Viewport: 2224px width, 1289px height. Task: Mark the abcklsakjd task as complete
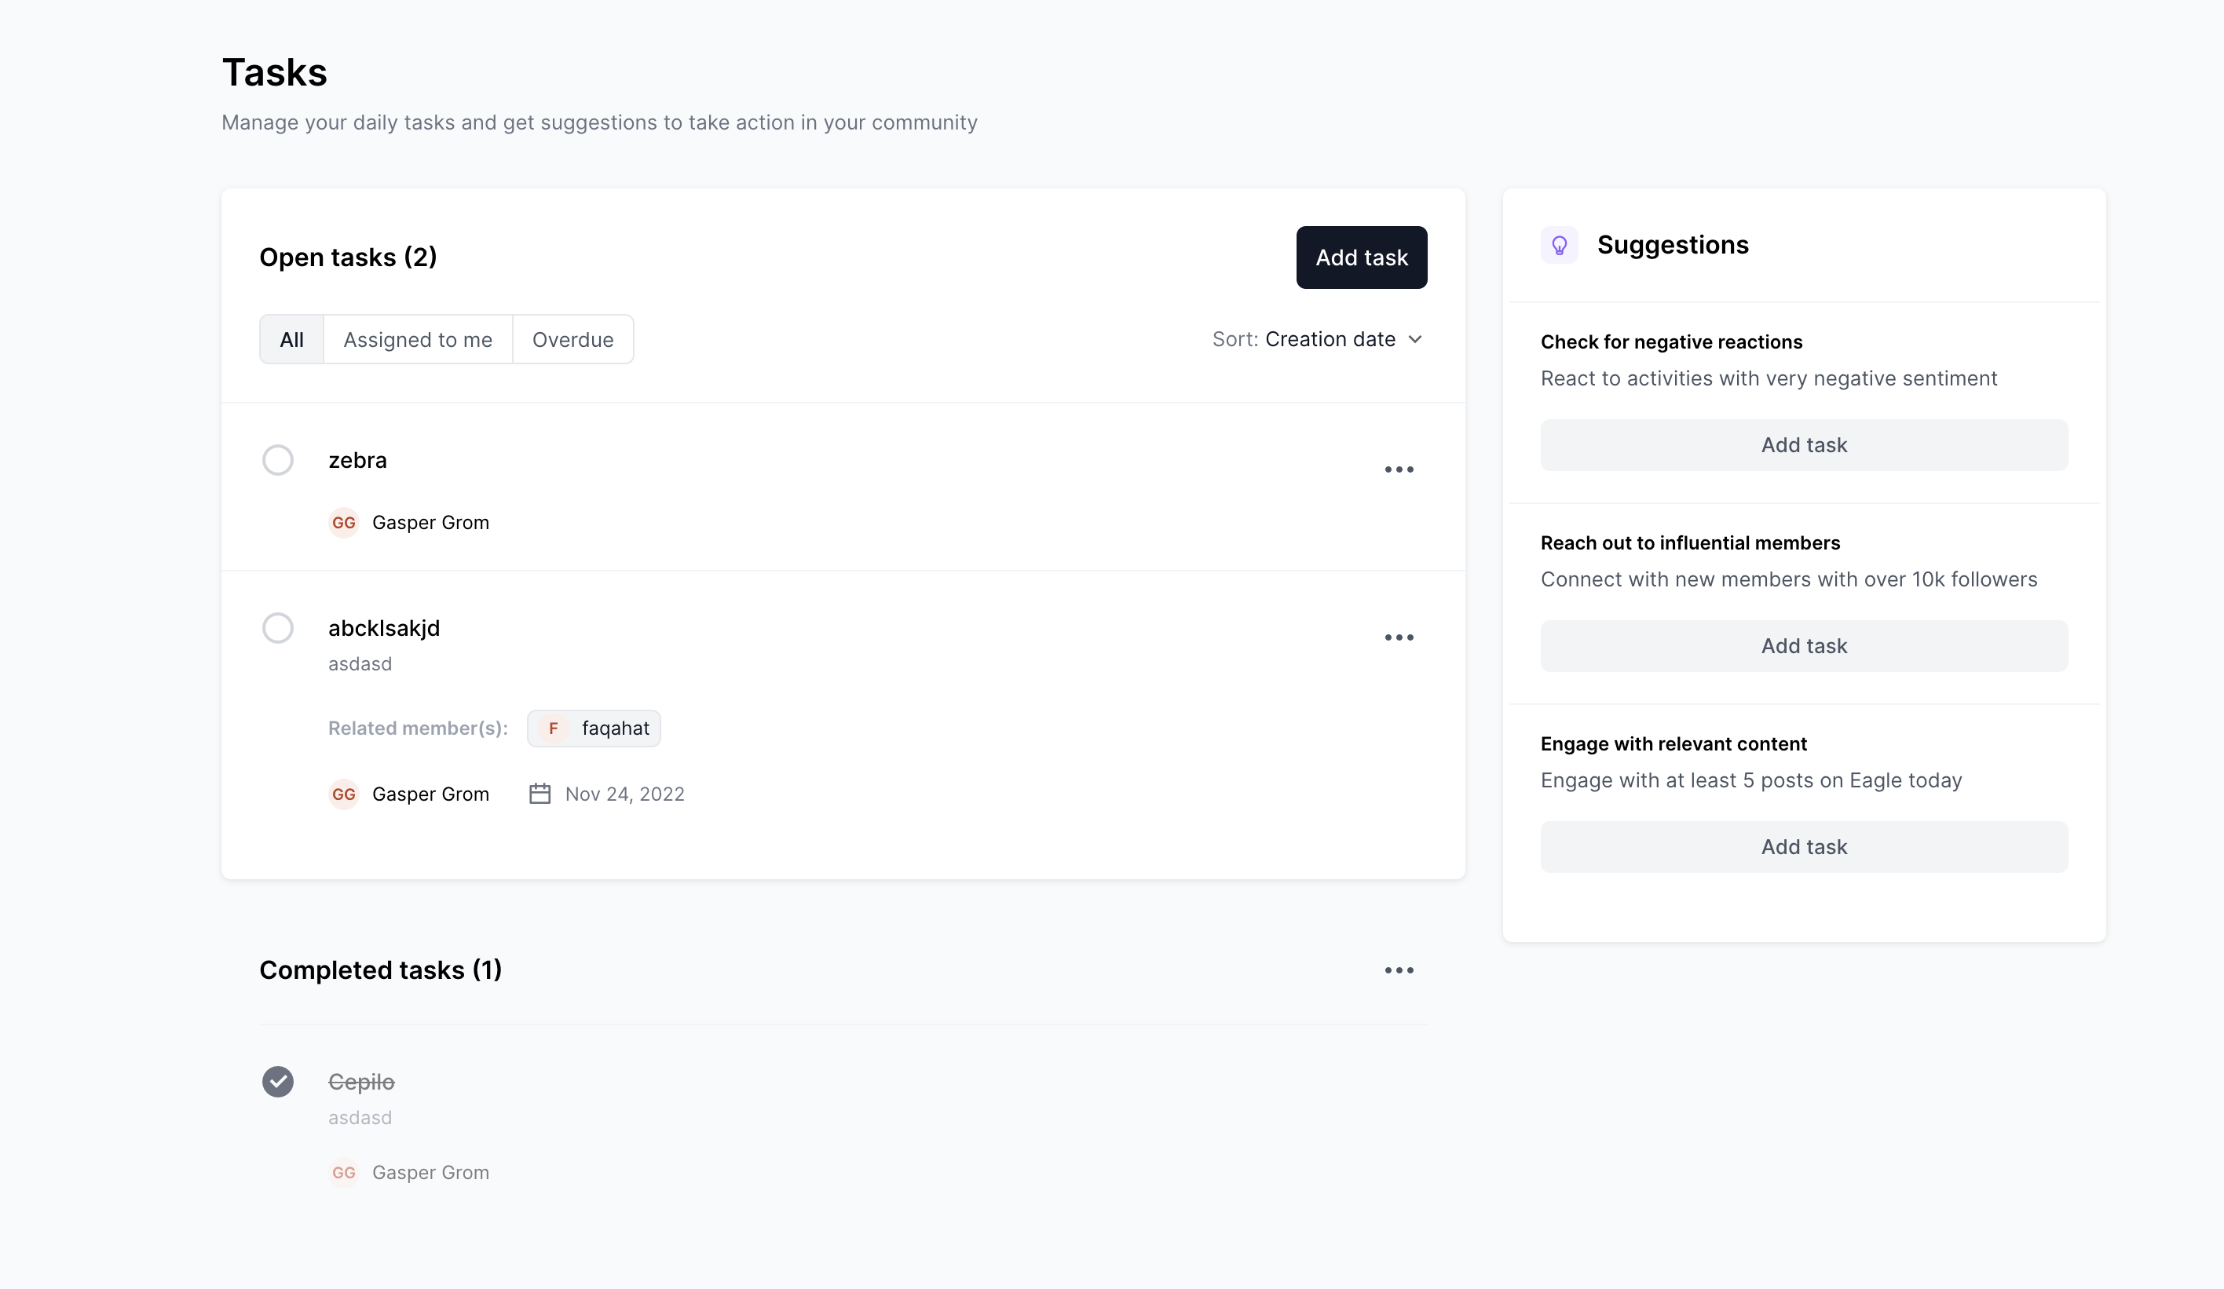277,627
